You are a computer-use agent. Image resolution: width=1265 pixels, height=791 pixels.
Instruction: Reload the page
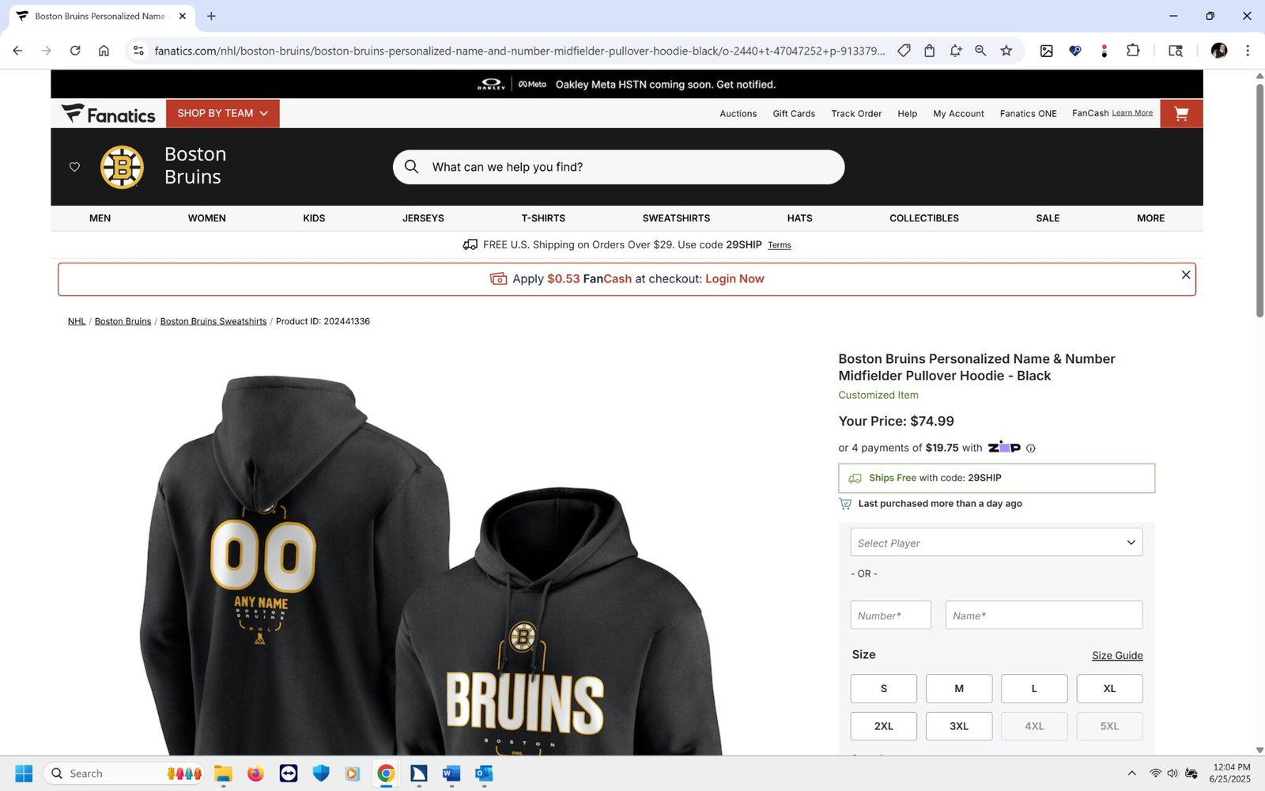coord(75,51)
